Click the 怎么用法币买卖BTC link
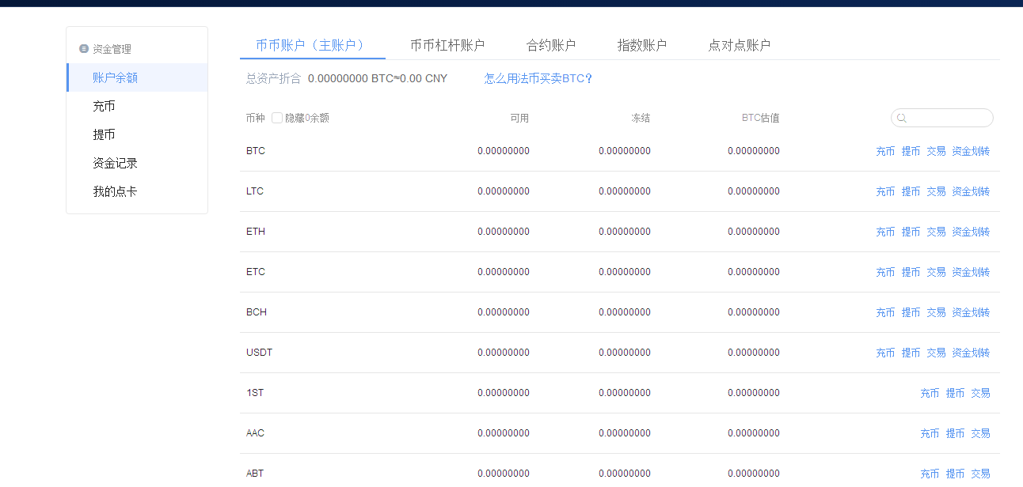 click(538, 78)
